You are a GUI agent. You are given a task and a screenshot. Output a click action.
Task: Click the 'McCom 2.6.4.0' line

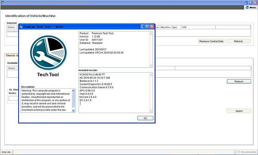click(88, 97)
